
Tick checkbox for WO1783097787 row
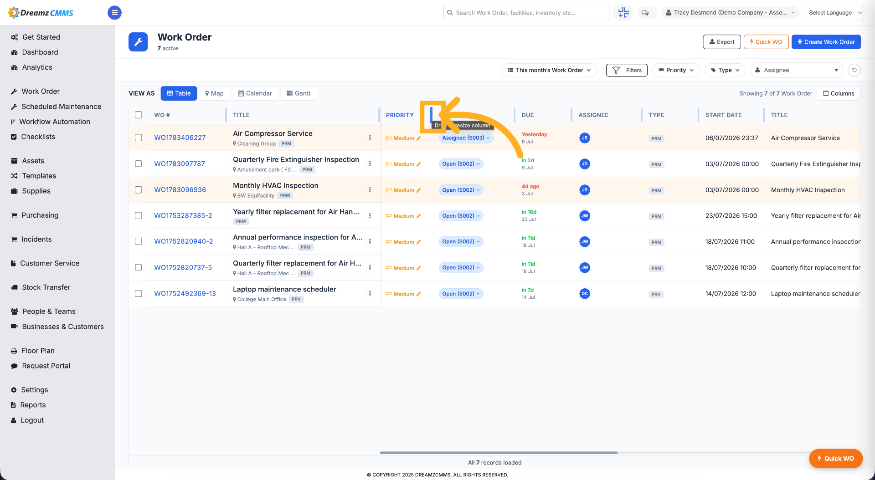click(139, 163)
